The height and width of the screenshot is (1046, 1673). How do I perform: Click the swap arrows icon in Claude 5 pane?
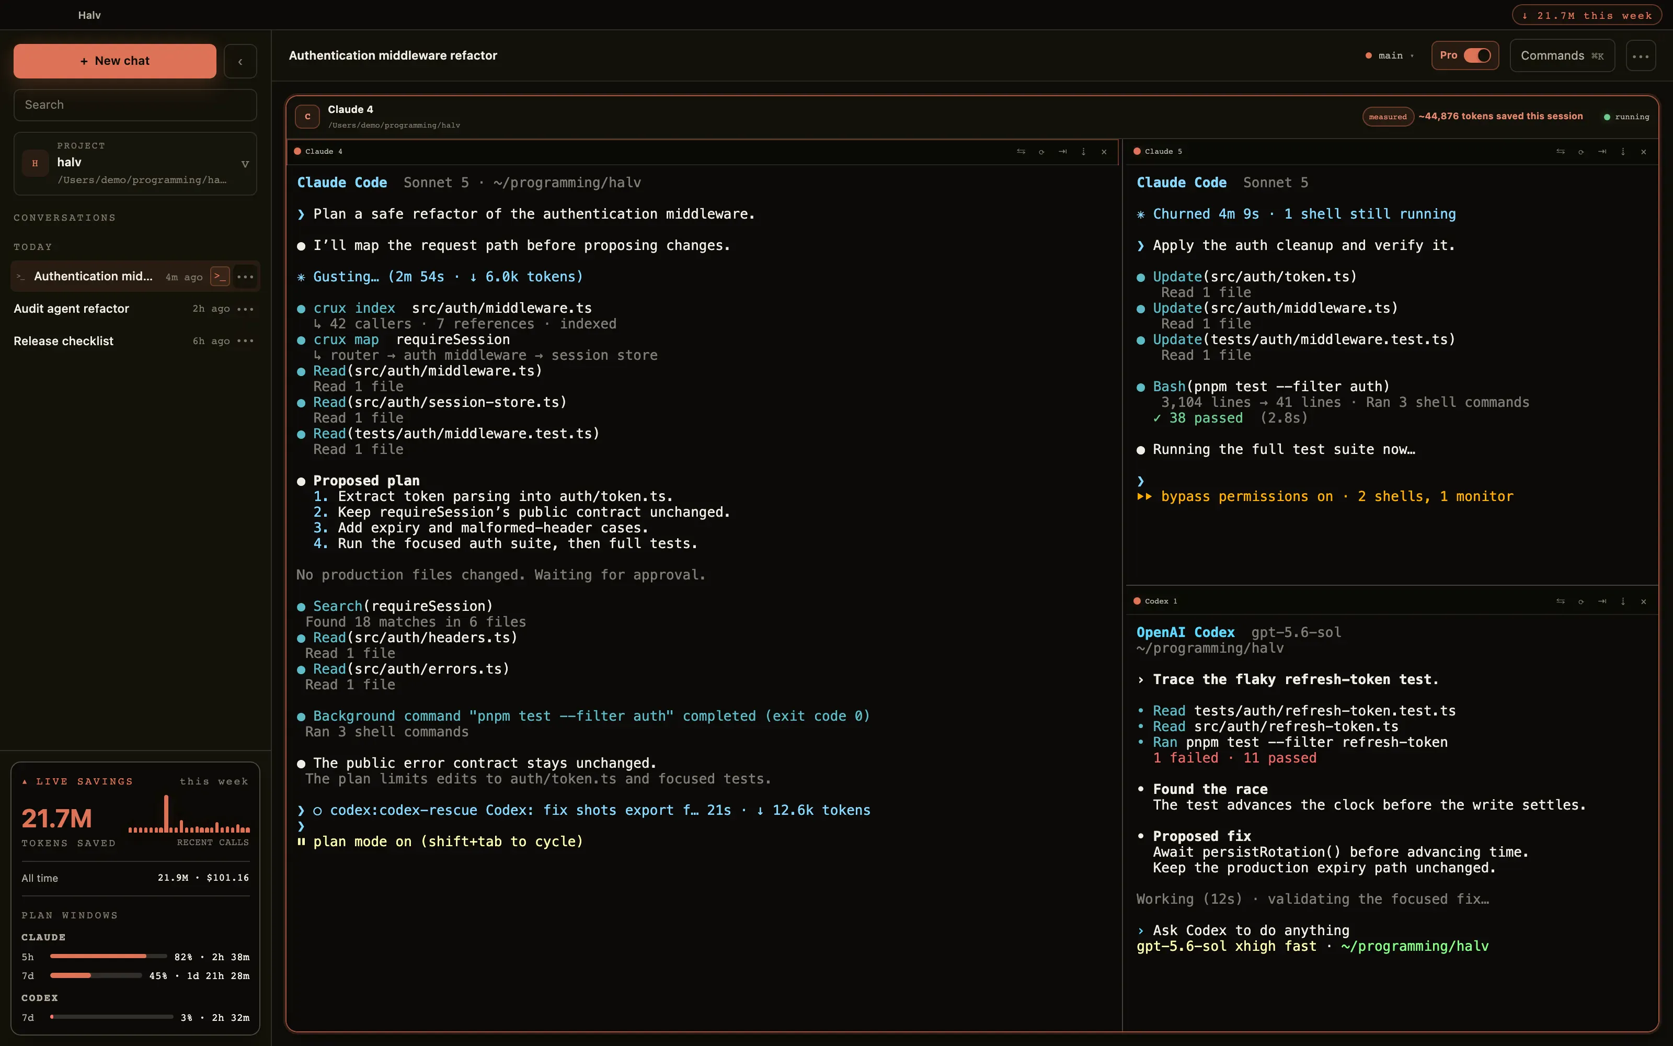(x=1560, y=152)
